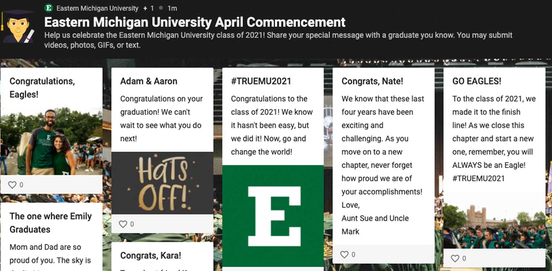Click the text 'Mom and Dad are so proud'

(x=45, y=254)
